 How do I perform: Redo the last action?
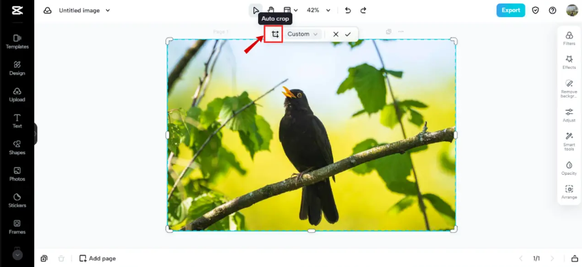(363, 10)
